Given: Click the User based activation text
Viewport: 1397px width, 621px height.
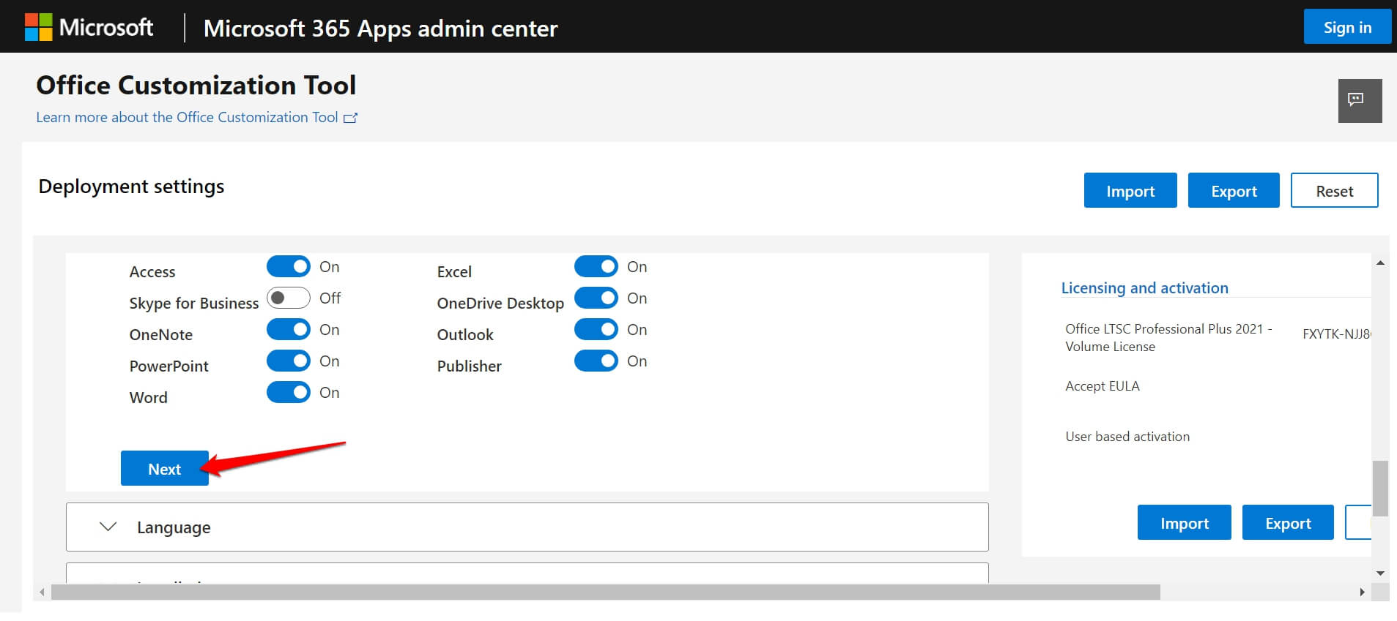Looking at the screenshot, I should coord(1127,436).
